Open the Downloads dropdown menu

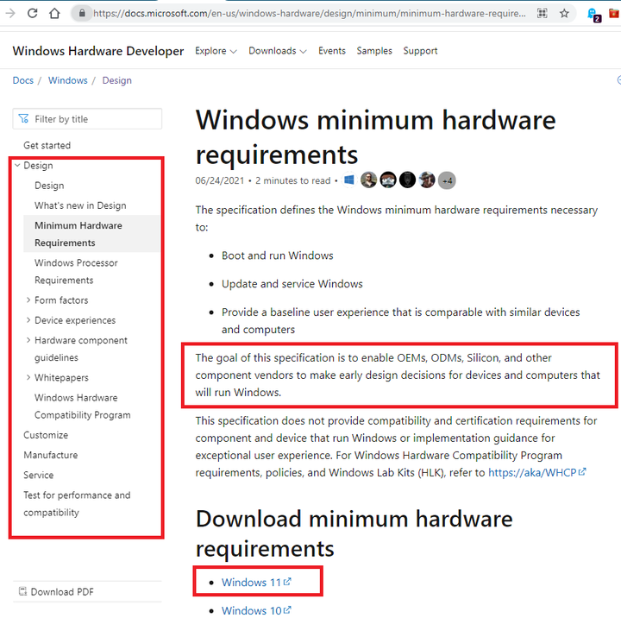[x=277, y=51]
